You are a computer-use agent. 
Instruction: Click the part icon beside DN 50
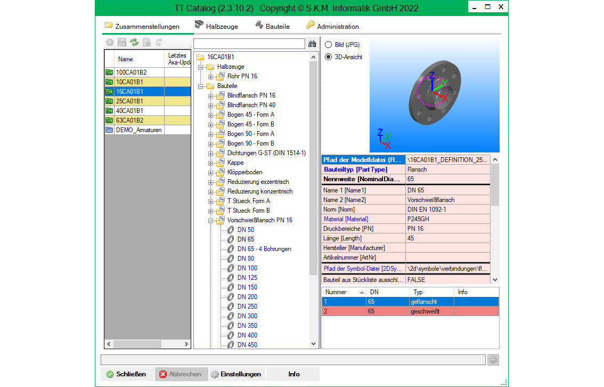231,230
